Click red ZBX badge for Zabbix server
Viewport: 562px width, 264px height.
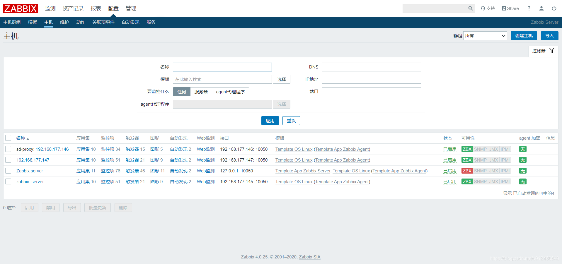pyautogui.click(x=467, y=171)
